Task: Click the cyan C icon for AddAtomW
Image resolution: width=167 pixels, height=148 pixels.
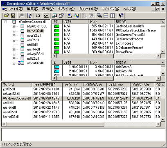Action: (56, 71)
